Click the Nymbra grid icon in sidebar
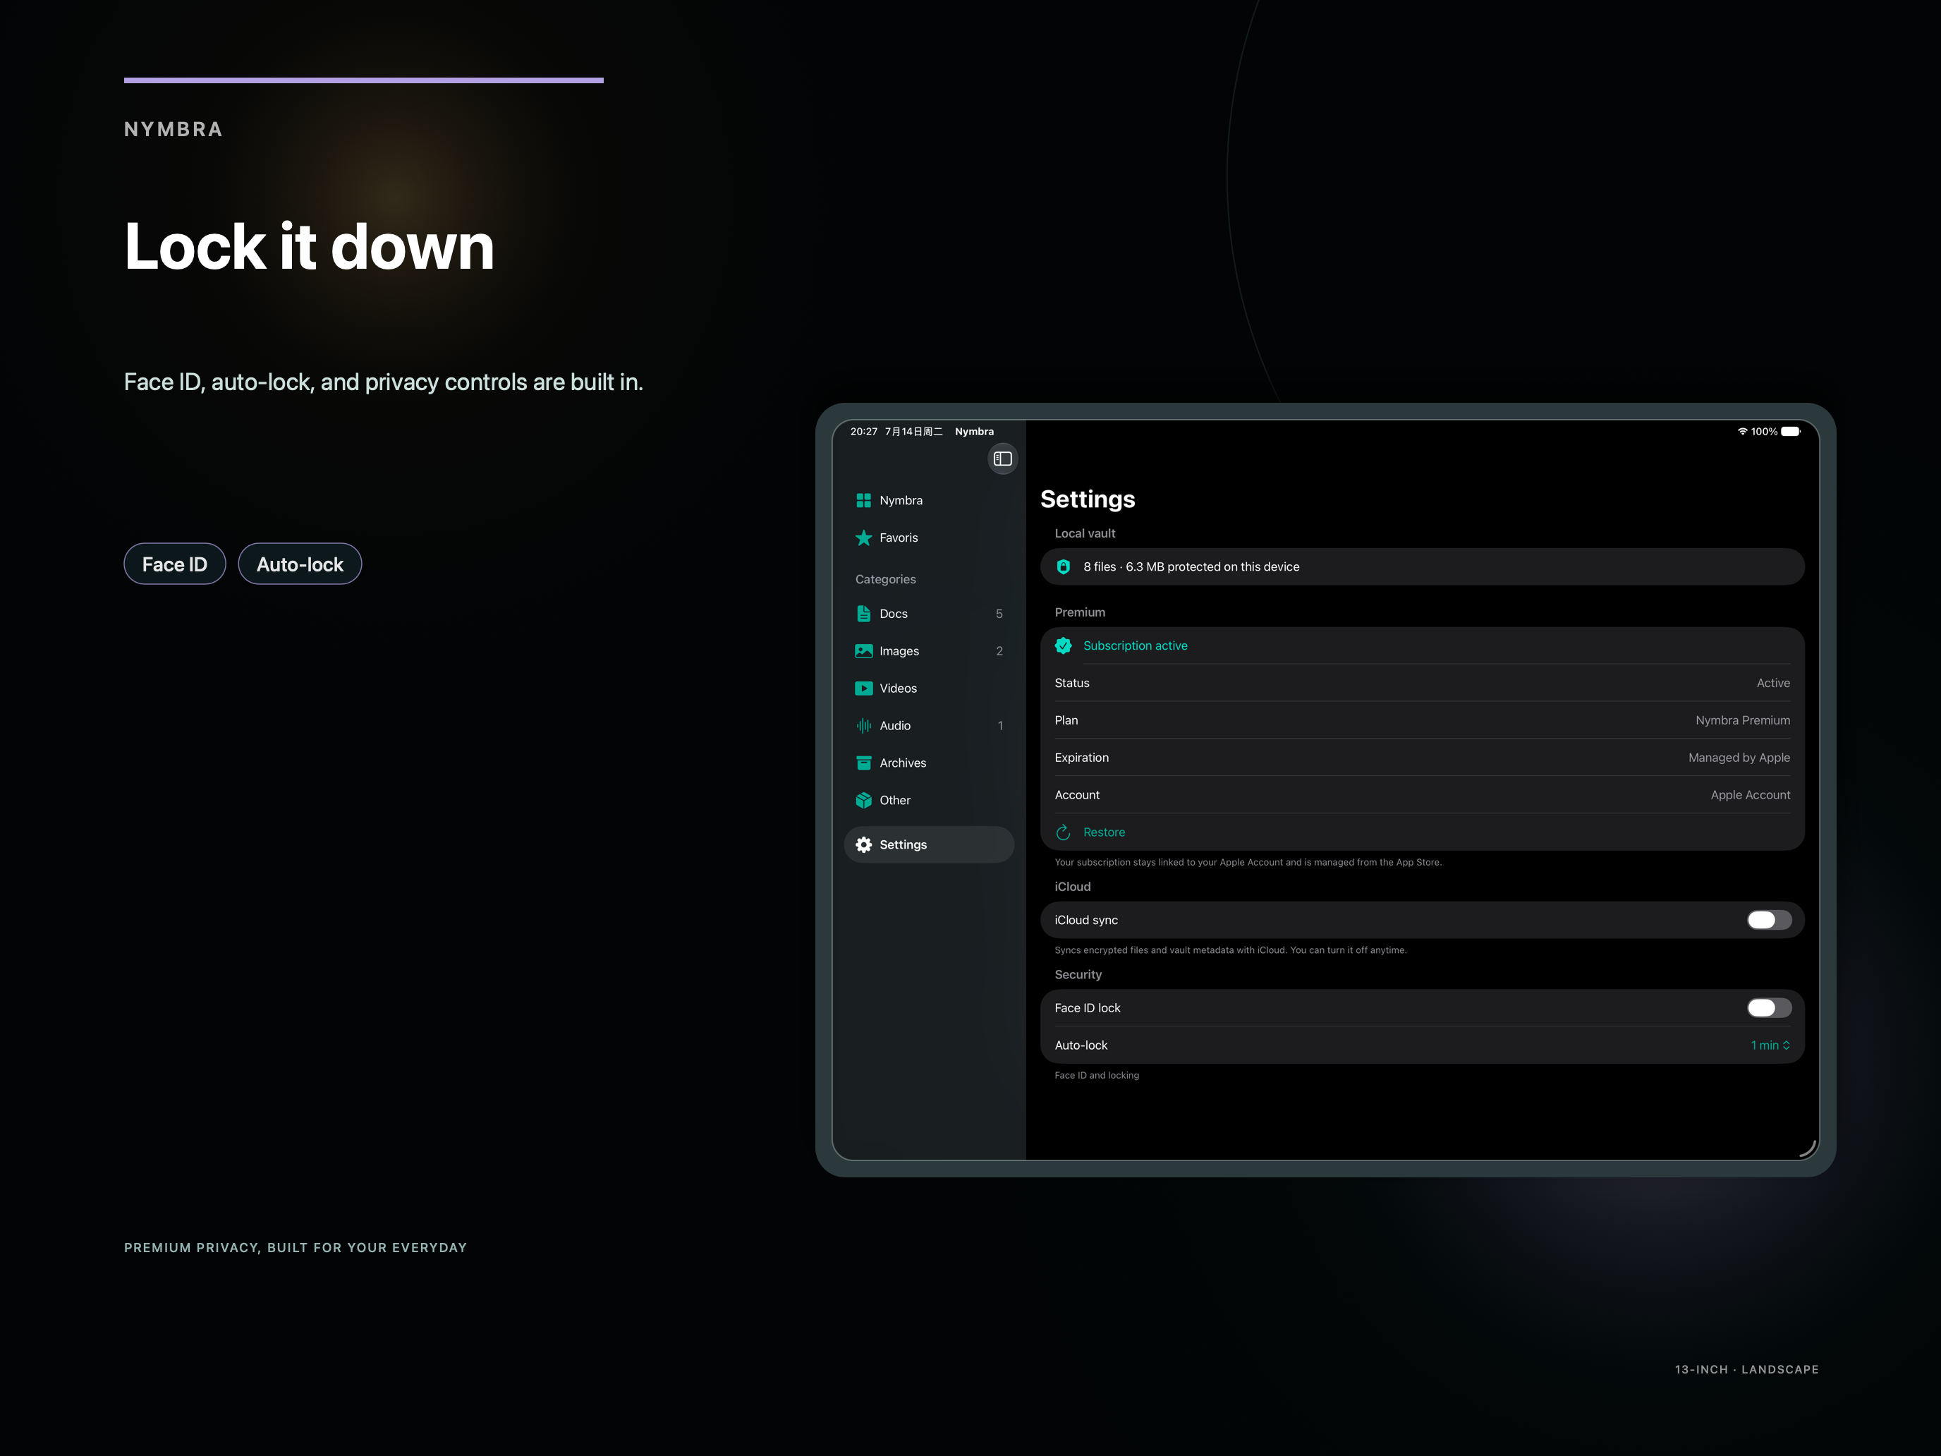The width and height of the screenshot is (1941, 1456). (x=863, y=500)
